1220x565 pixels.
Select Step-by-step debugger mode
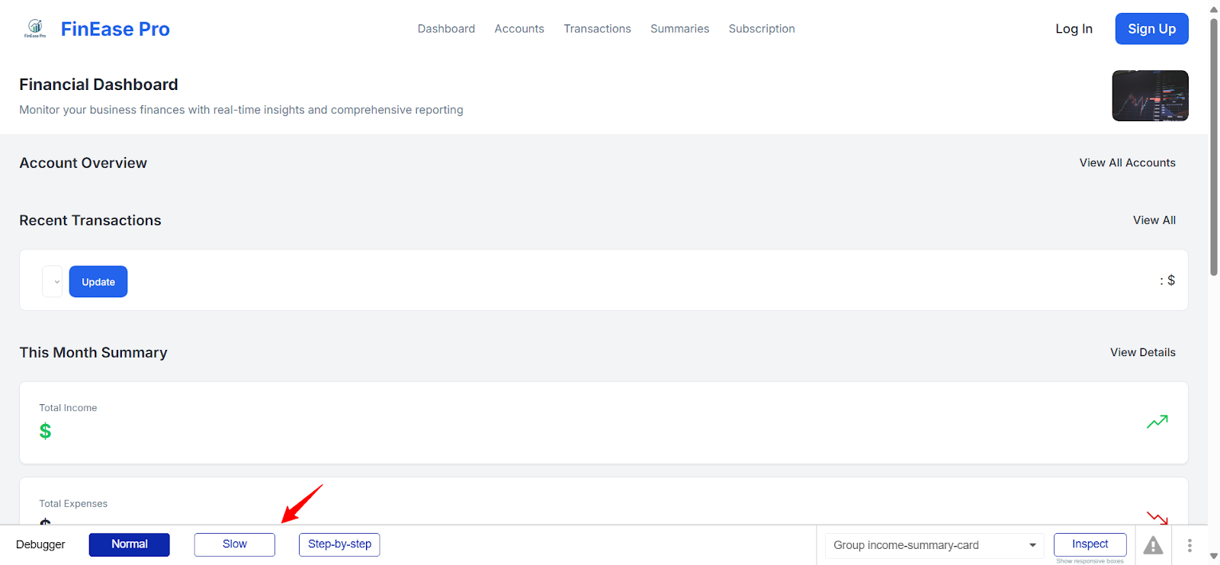coord(339,544)
